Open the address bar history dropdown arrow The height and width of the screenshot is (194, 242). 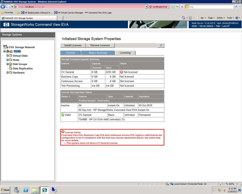146,7
